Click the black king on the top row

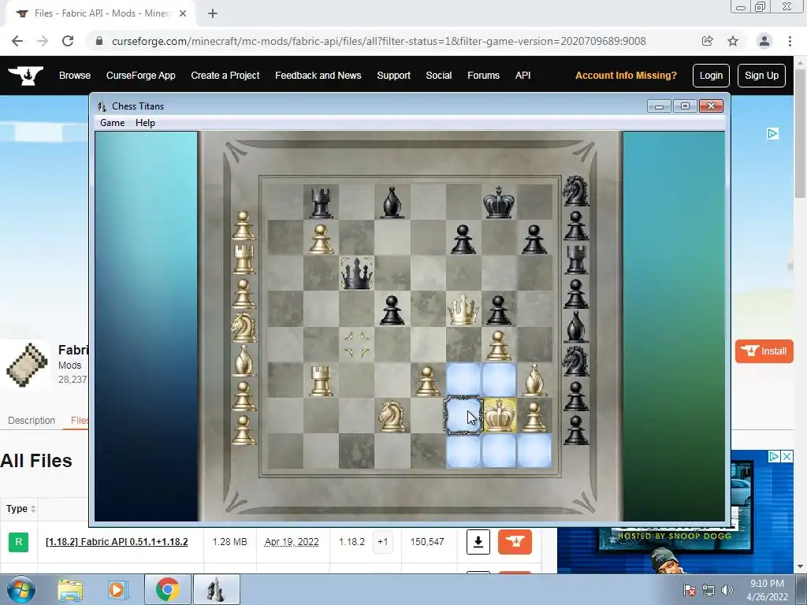499,202
